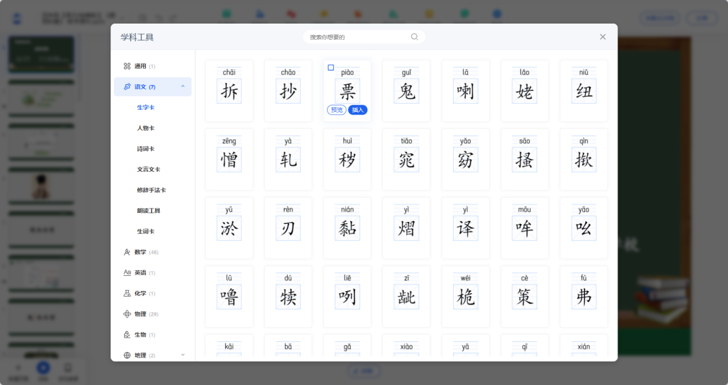Select the 纽 (niǔ) character card
Image resolution: width=728 pixels, height=385 pixels.
pos(584,91)
